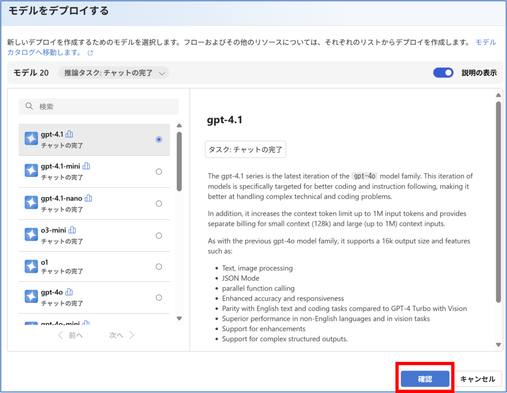Click the モデルをデプロイする dialog title
Screen dimensions: 507x393
tap(58, 11)
